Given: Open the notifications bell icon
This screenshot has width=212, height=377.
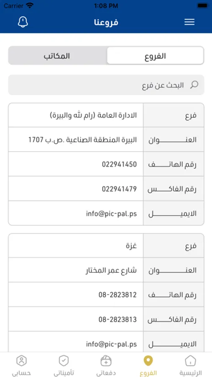Looking at the screenshot, I should click(23, 22).
